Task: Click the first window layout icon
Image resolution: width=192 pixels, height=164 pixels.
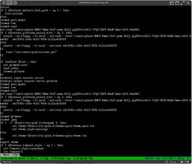Action: point(172,3)
